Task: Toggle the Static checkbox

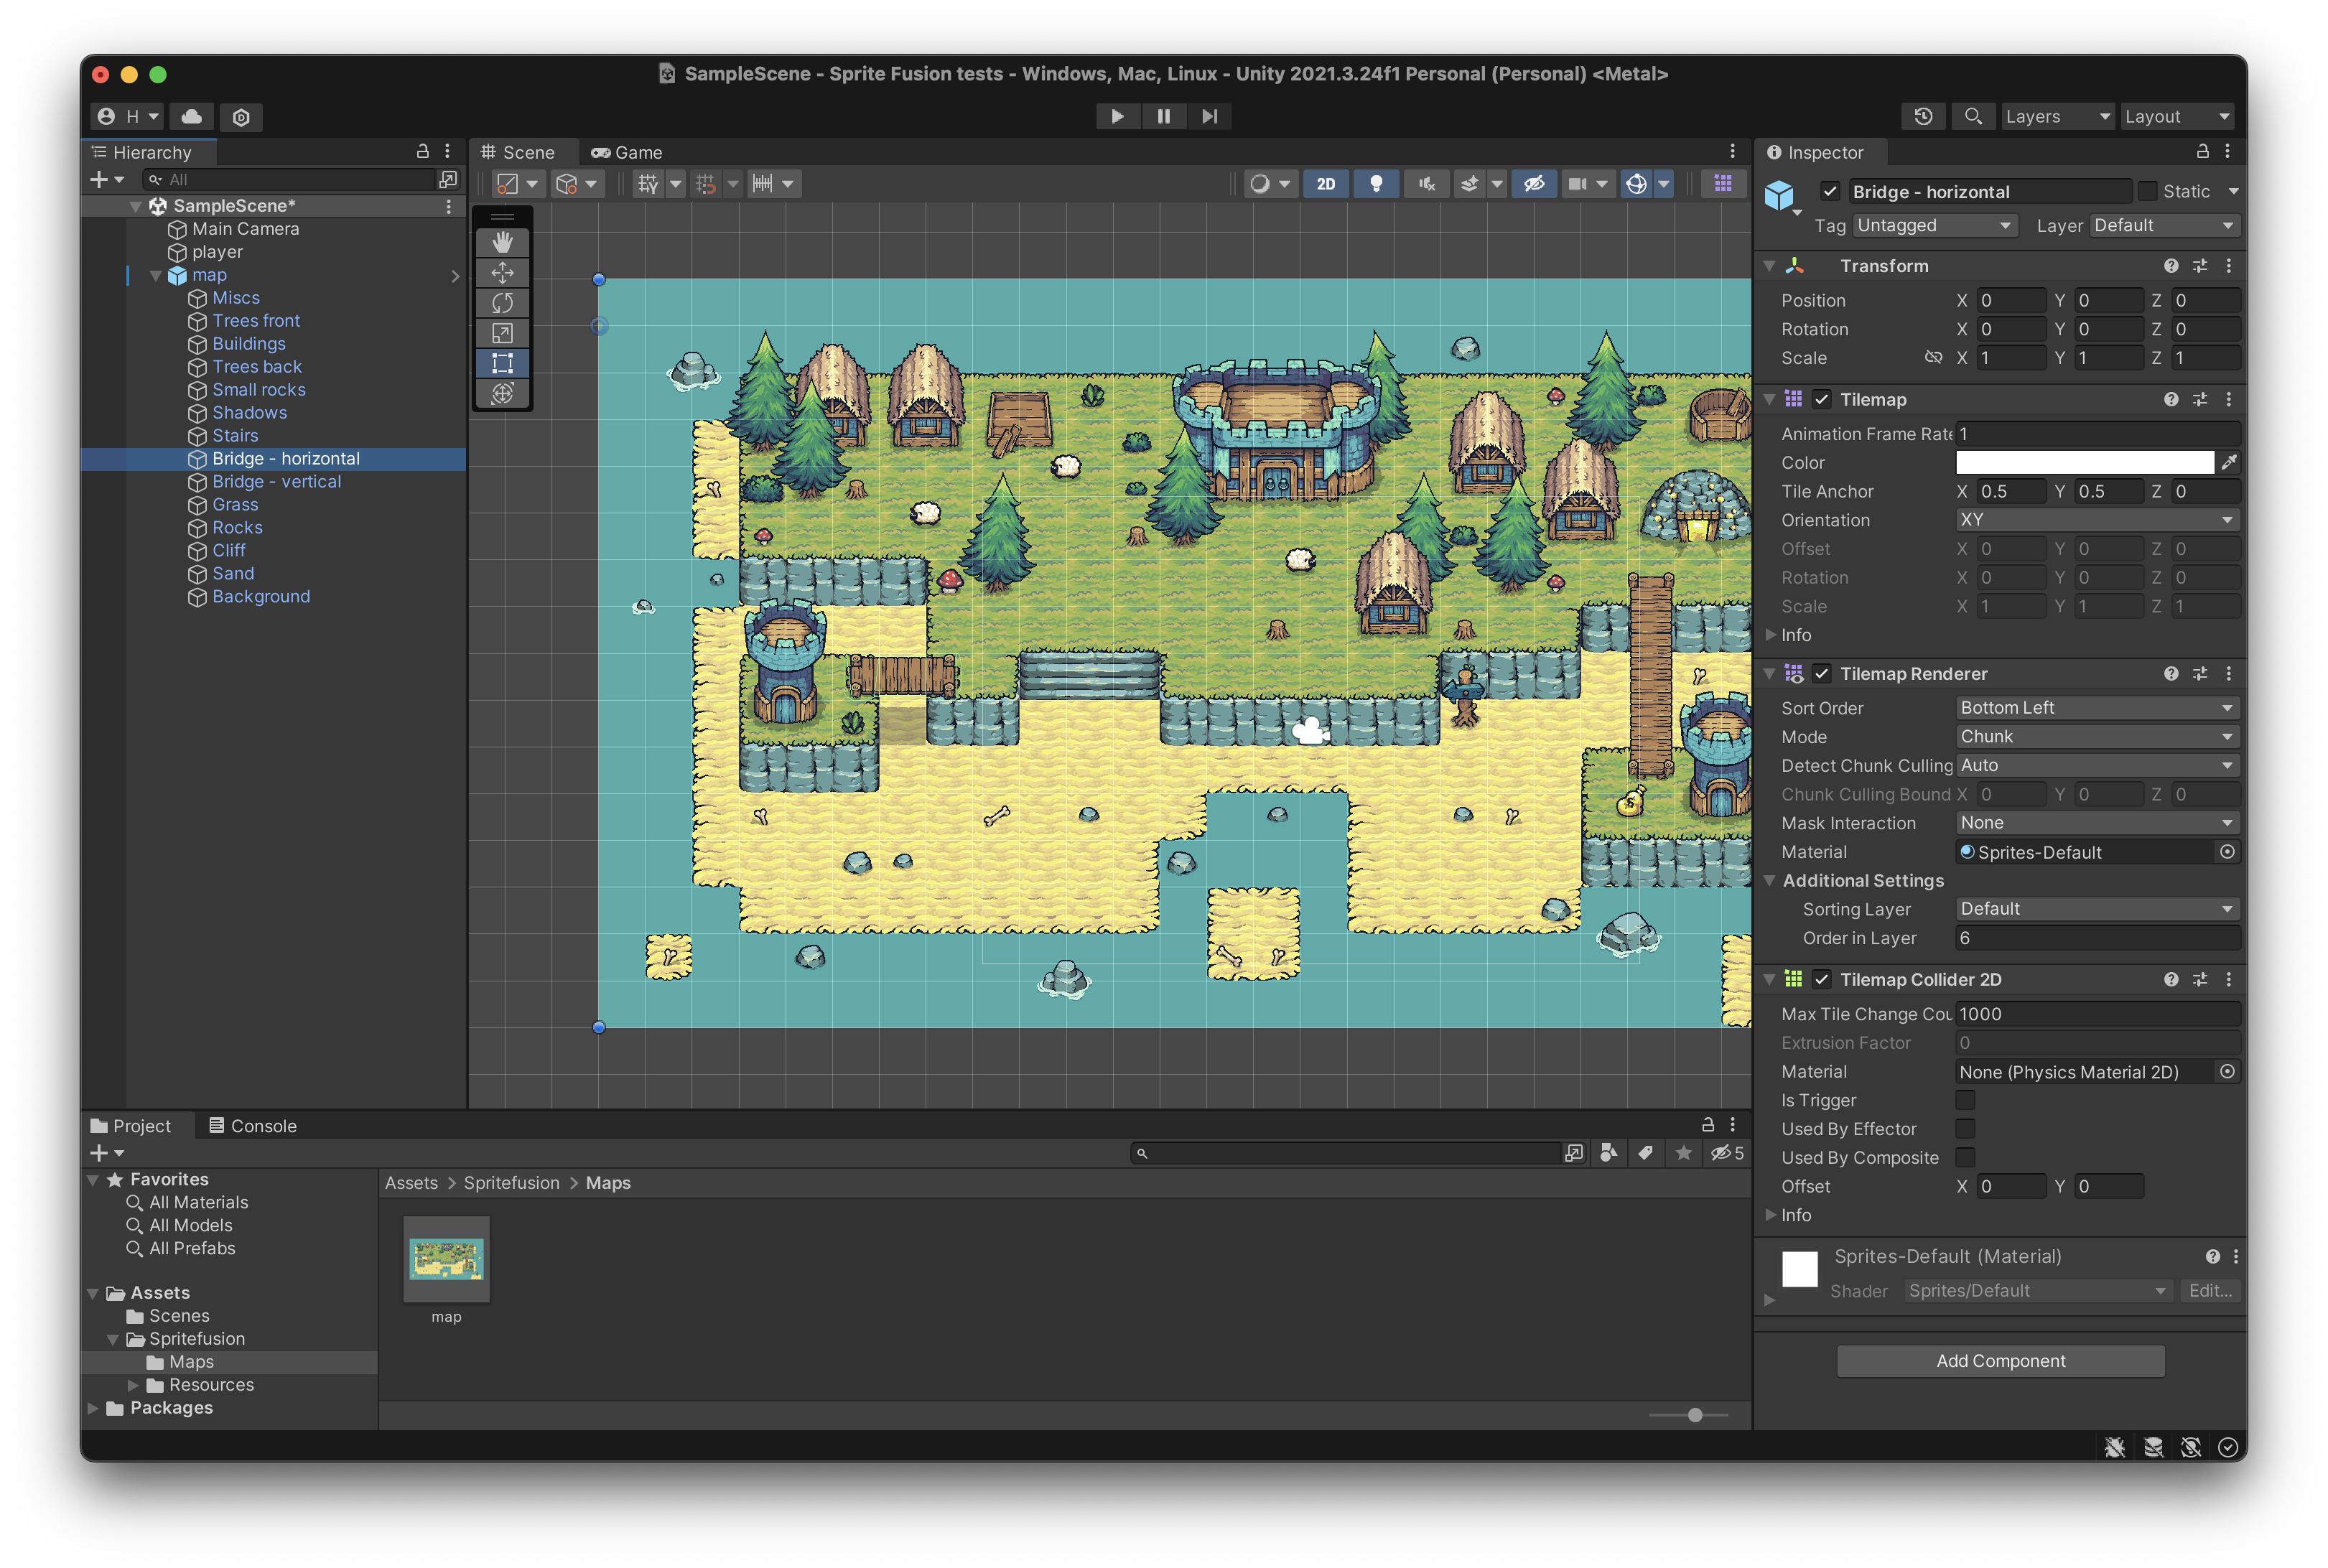Action: pyautogui.click(x=2147, y=191)
